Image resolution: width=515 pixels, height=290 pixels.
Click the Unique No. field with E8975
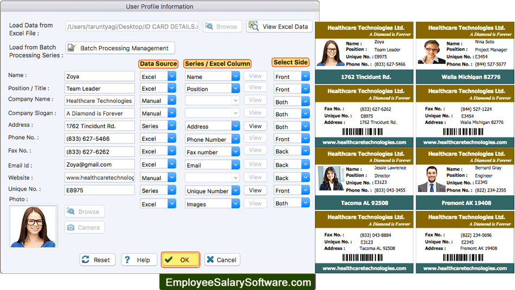pyautogui.click(x=100, y=190)
